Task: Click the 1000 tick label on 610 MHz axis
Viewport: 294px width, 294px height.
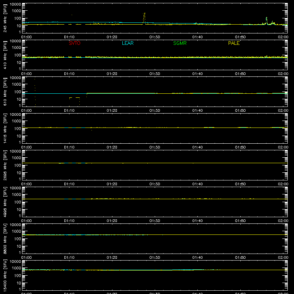Action: pyautogui.click(x=17, y=85)
